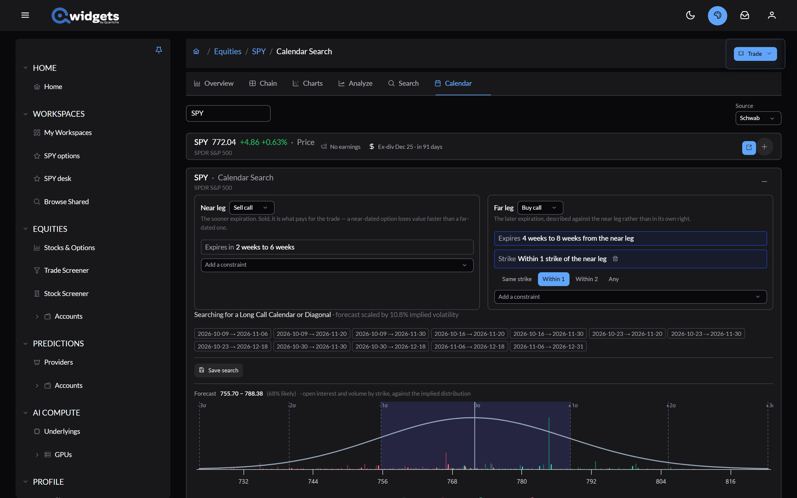Viewport: 797px width, 498px height.
Task: Select expiry pair 2026-10-30 → 2026-12-18
Action: point(390,347)
